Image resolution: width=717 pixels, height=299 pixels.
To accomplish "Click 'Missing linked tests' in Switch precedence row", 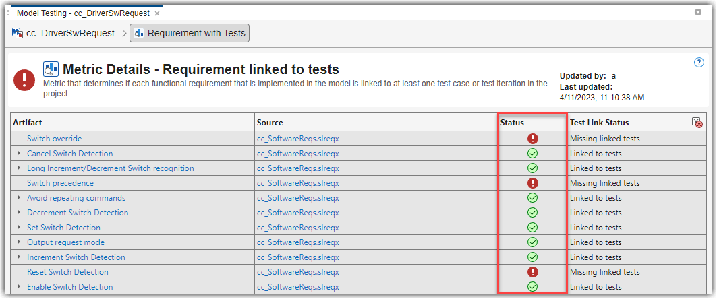I will coord(604,183).
